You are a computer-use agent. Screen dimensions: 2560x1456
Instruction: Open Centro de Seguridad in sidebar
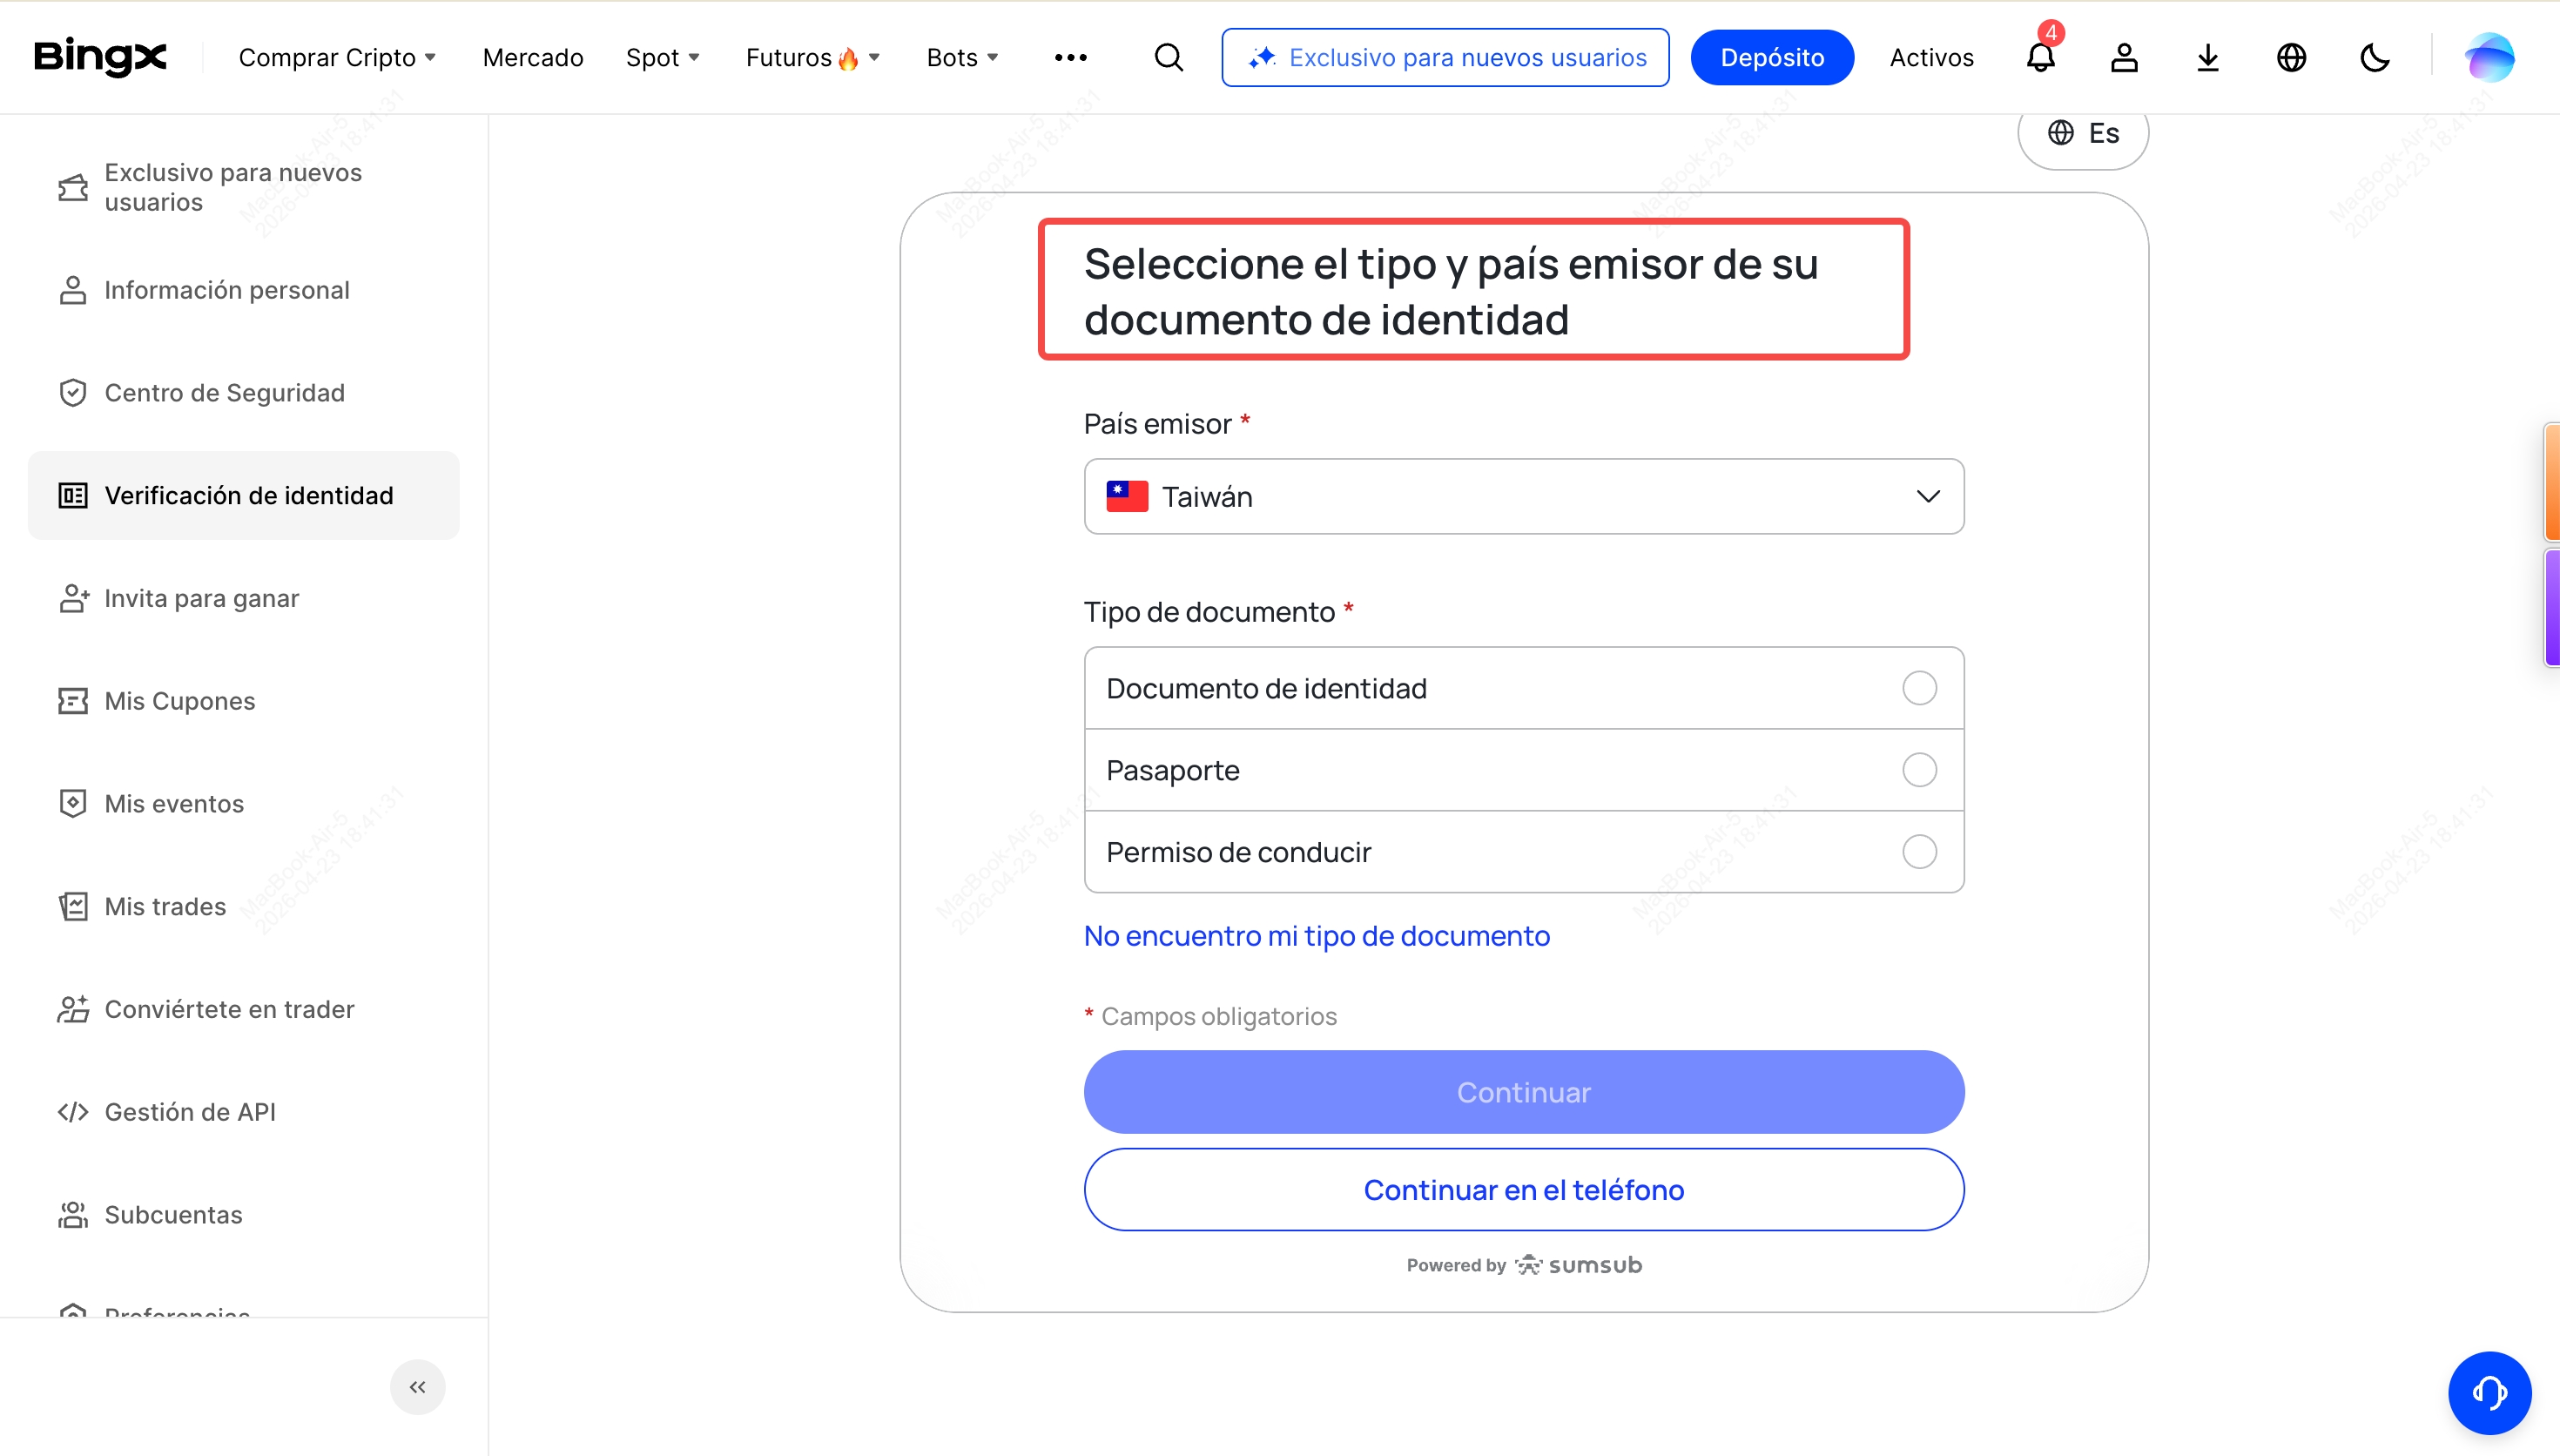pos(224,393)
